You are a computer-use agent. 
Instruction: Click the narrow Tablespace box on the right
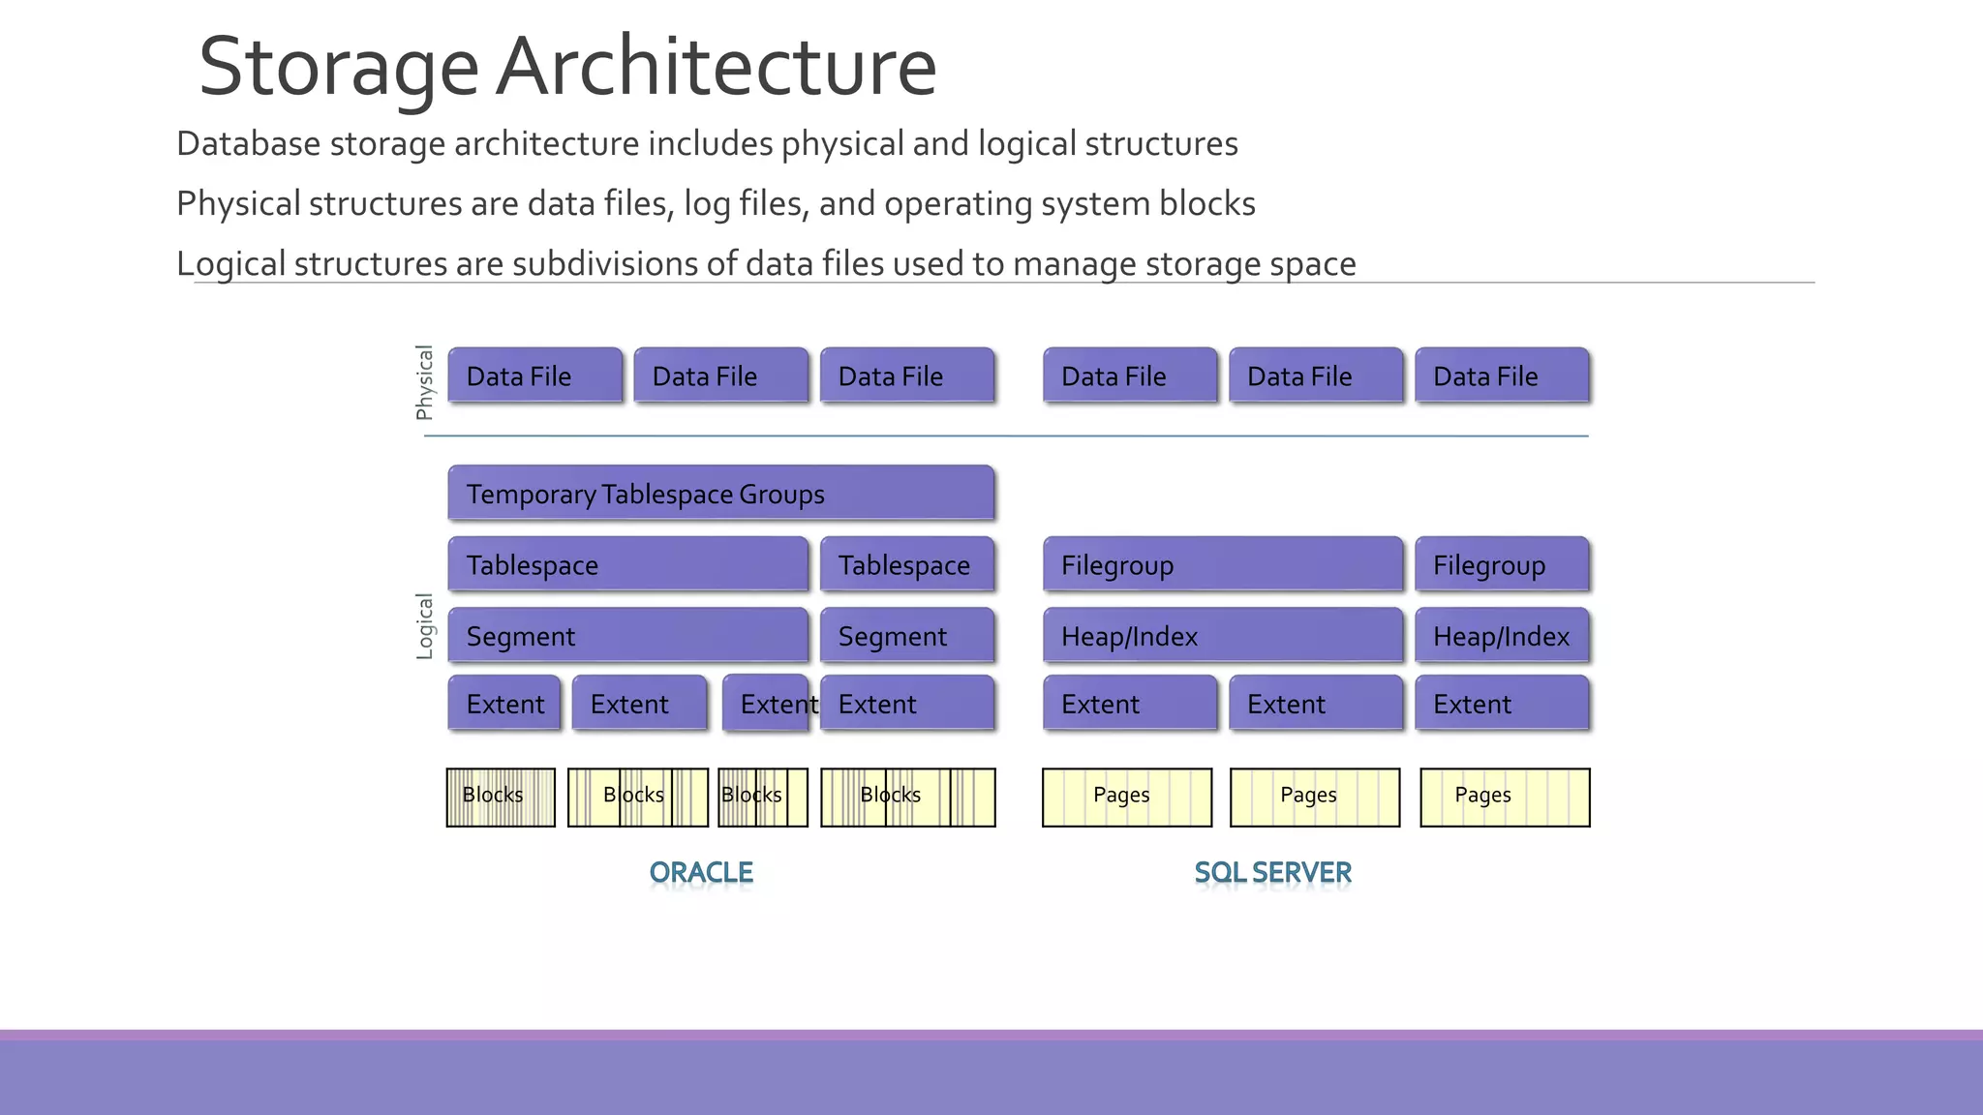point(906,564)
